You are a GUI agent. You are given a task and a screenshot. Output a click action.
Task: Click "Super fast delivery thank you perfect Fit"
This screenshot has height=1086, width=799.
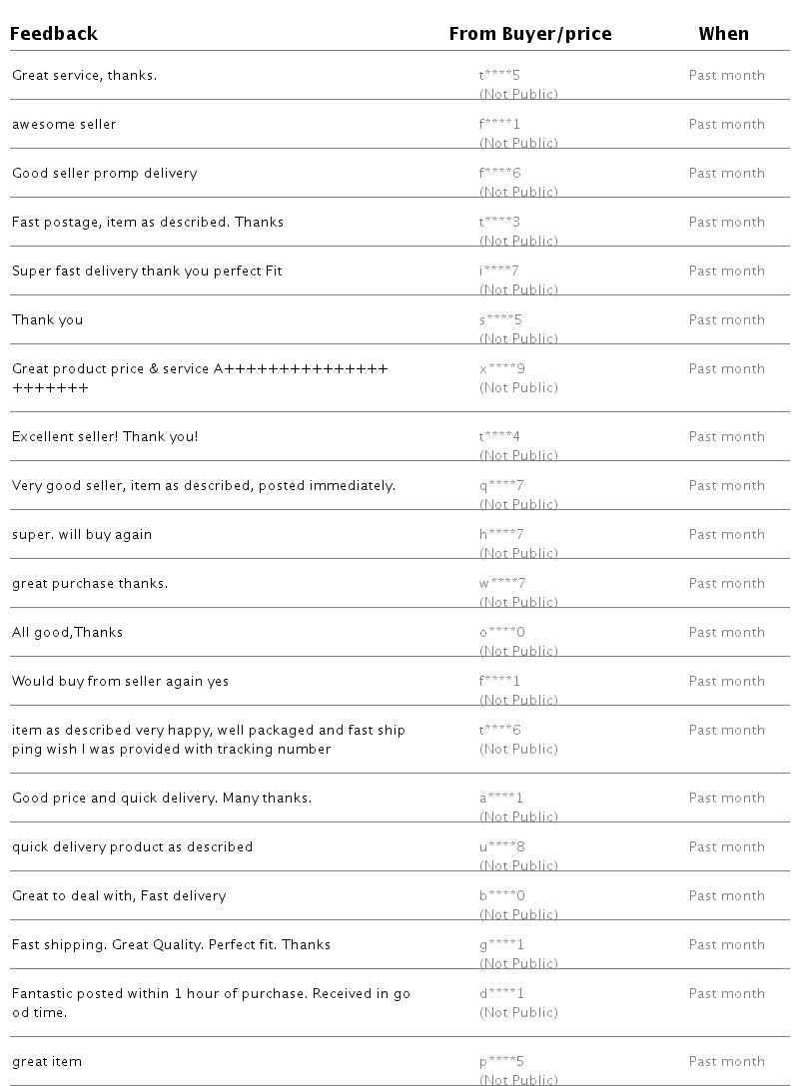(x=147, y=271)
